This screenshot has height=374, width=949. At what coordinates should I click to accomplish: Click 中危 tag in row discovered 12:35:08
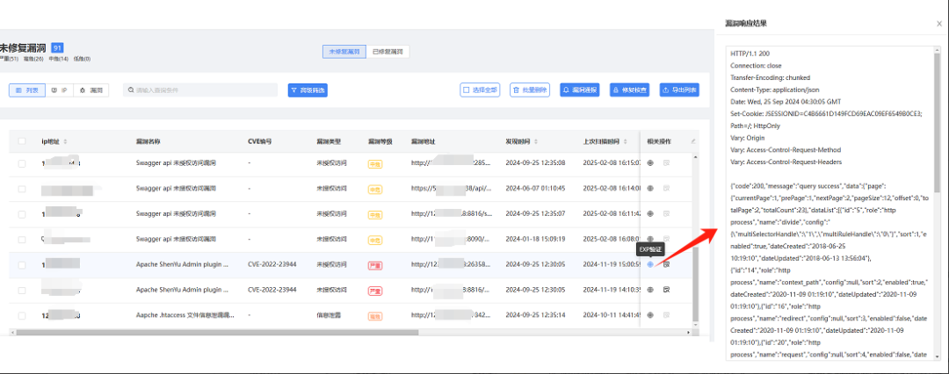pos(375,163)
